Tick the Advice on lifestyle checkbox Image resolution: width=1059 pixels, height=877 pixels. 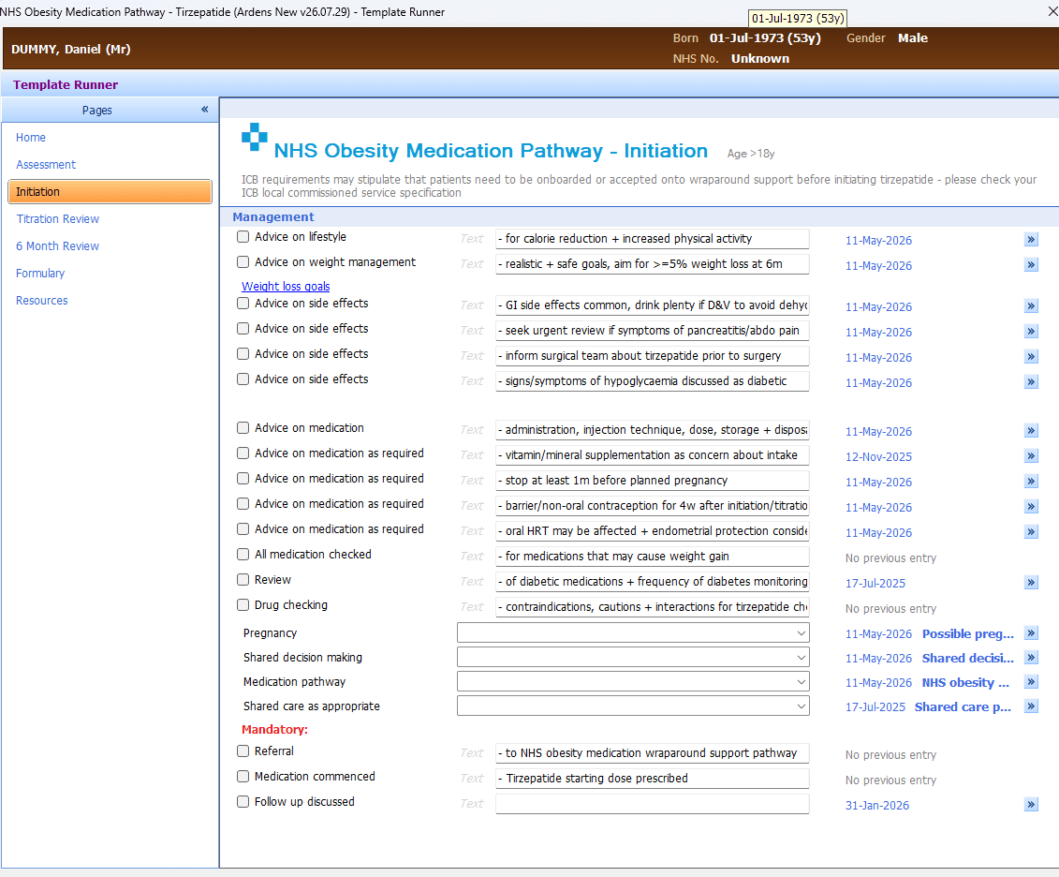click(x=243, y=236)
